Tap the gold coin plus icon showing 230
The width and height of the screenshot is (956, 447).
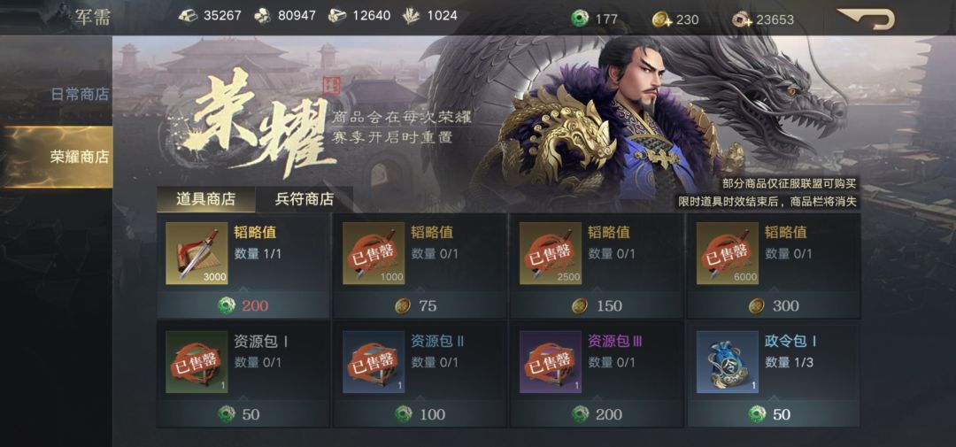(662, 19)
